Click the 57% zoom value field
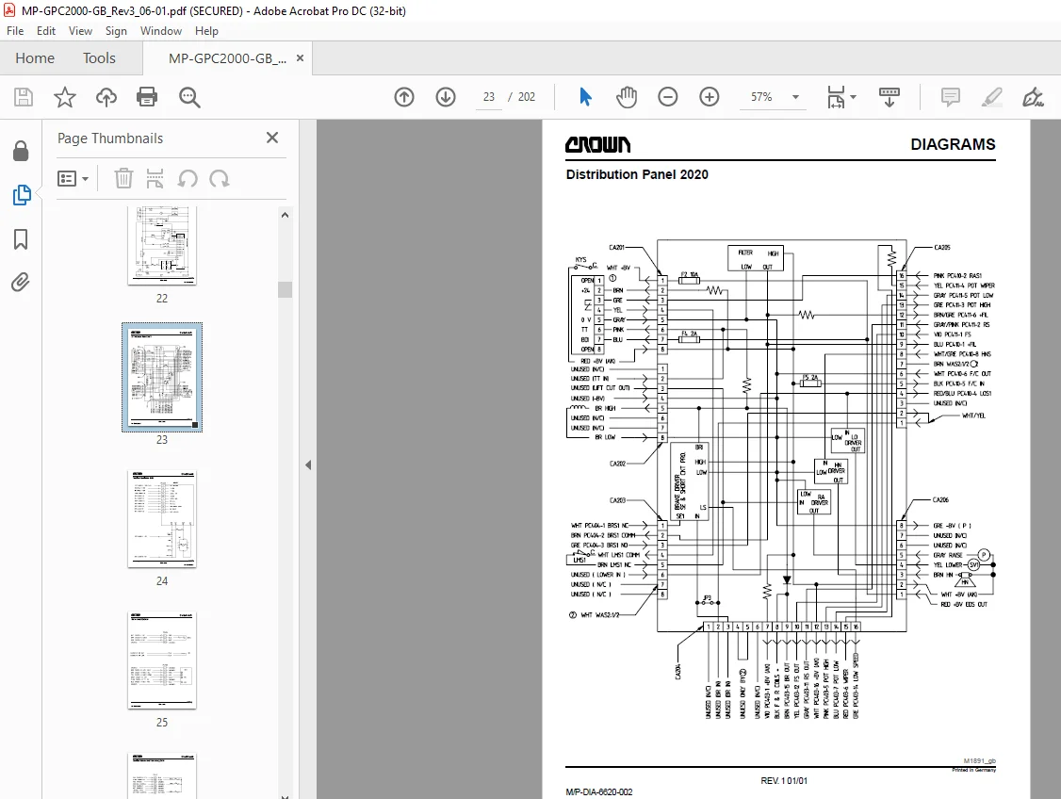1061x799 pixels. 761,97
